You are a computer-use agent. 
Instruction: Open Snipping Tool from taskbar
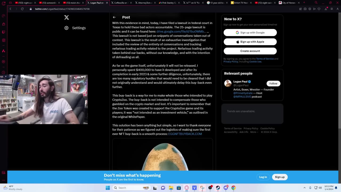(202, 188)
